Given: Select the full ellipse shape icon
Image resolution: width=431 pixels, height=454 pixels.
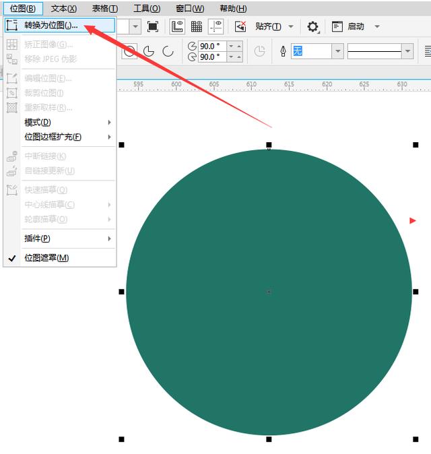Looking at the screenshot, I should tap(129, 52).
